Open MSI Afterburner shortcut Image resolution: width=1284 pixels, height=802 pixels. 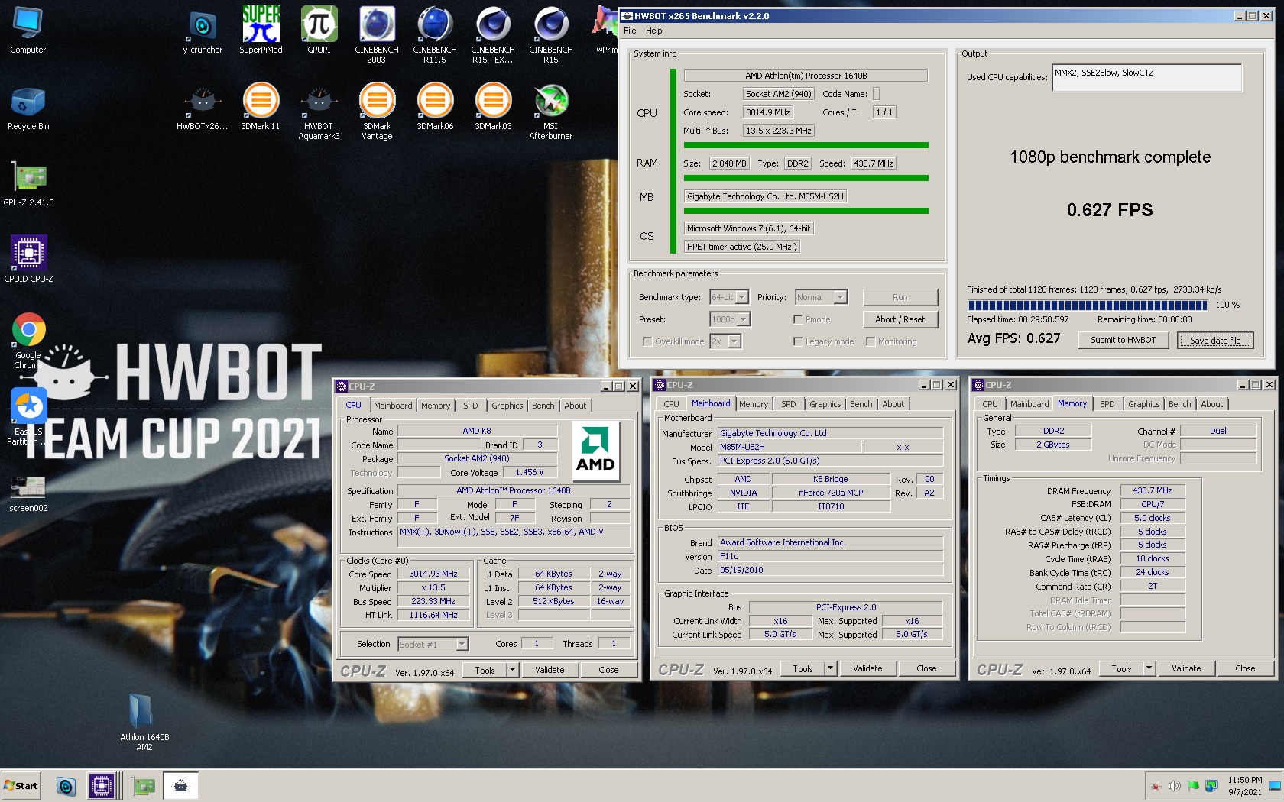click(551, 112)
